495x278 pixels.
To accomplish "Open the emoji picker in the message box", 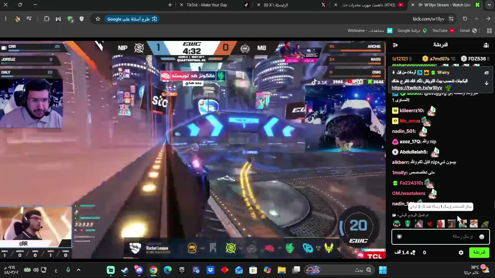I will coord(481,237).
